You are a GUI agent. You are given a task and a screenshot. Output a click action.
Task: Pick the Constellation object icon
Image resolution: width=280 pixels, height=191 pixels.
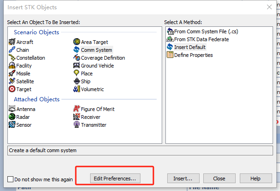pos(12,57)
